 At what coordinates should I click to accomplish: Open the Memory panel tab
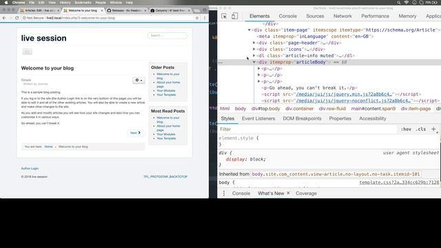(x=407, y=16)
